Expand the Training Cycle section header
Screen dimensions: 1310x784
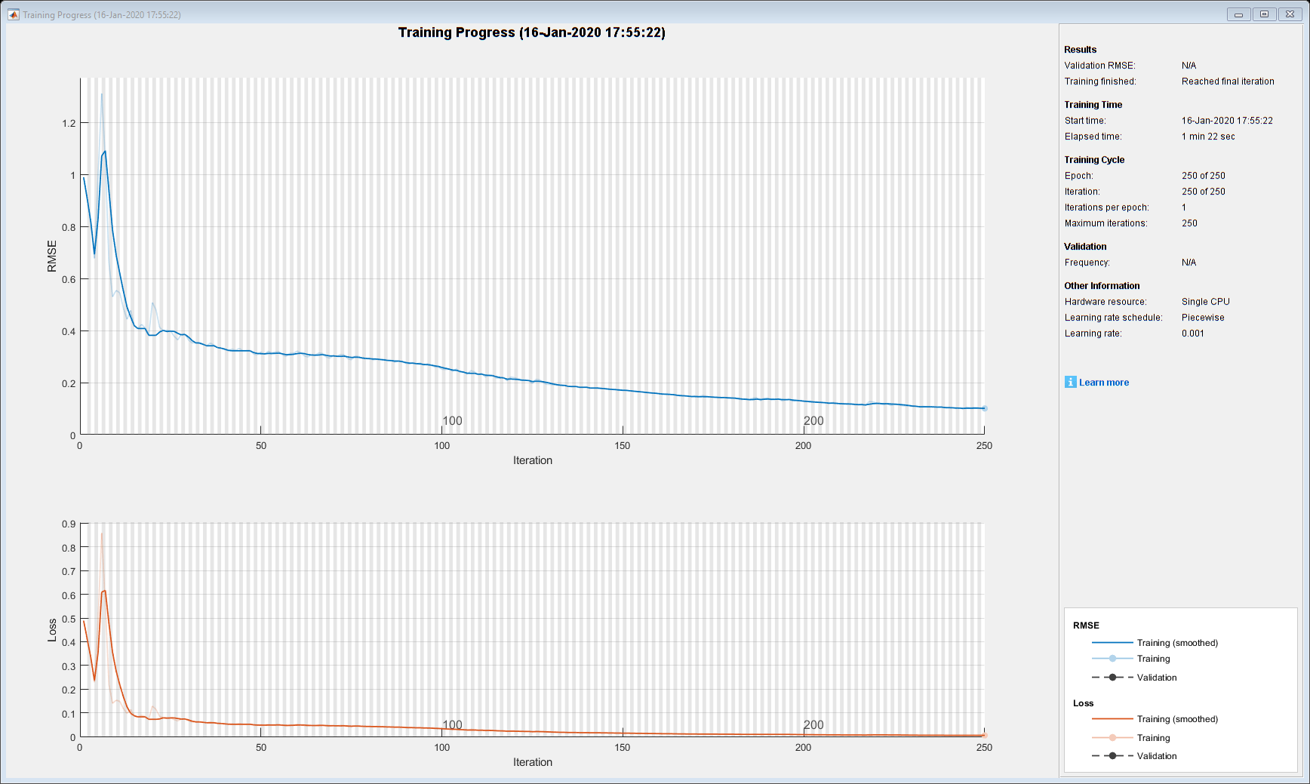pyautogui.click(x=1094, y=159)
